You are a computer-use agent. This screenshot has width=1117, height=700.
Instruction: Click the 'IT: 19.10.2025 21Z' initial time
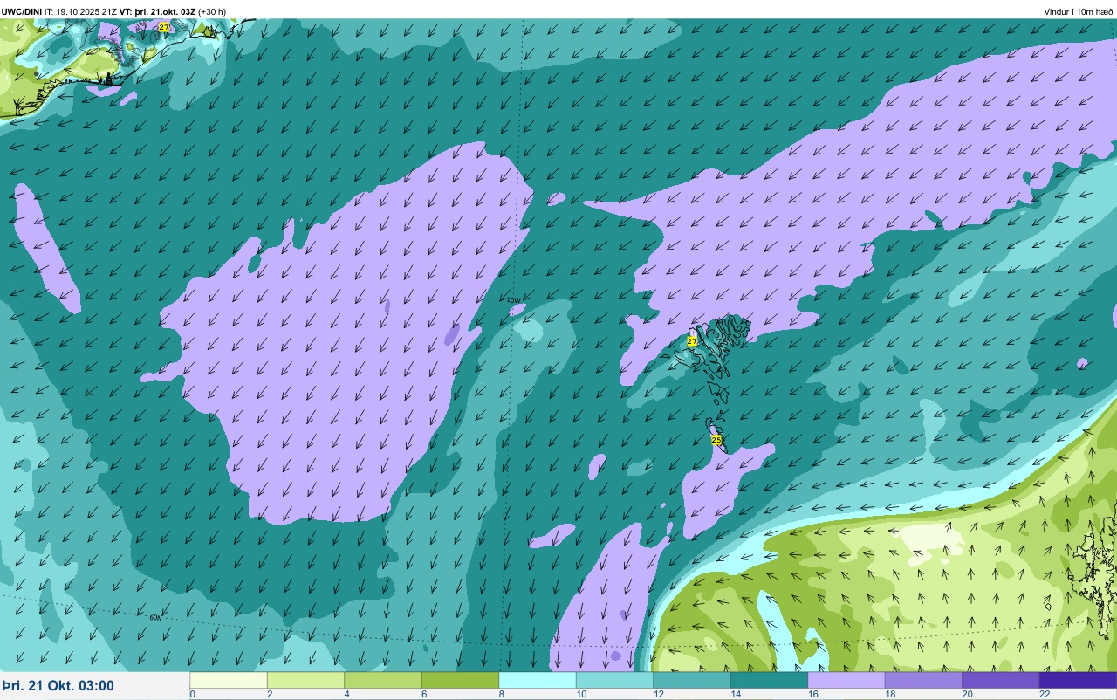[x=80, y=11]
